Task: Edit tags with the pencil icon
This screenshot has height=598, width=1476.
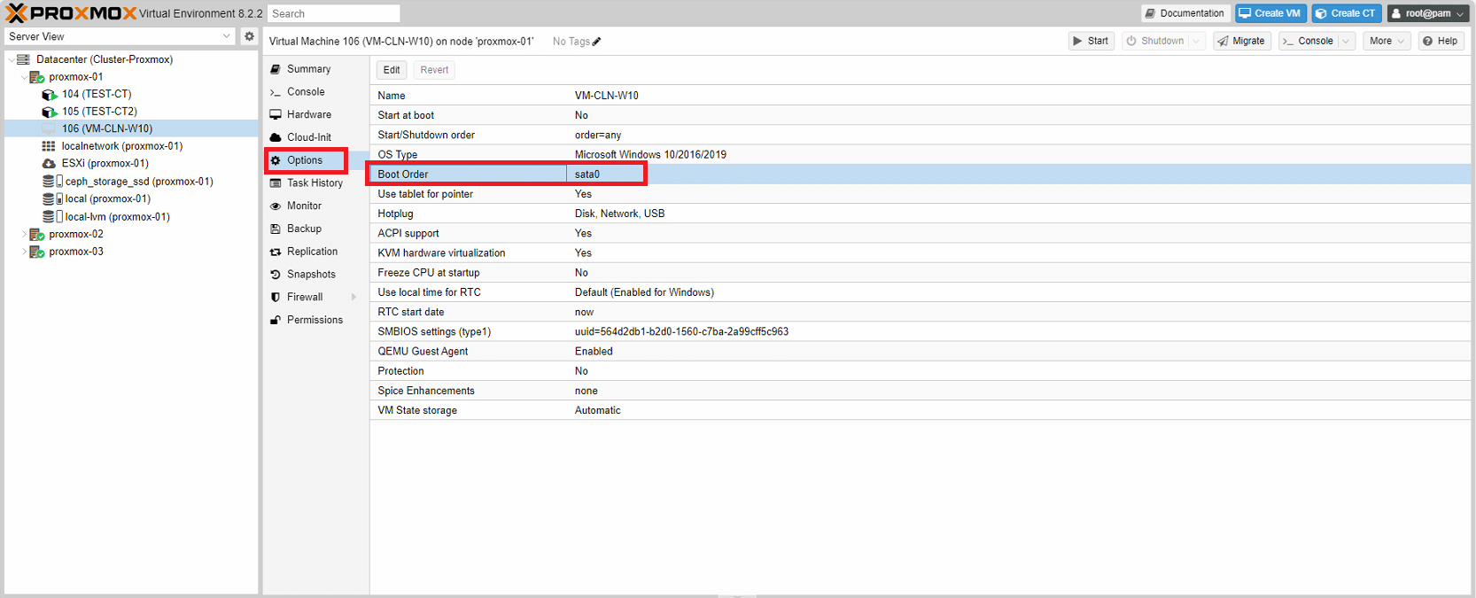Action: 596,42
